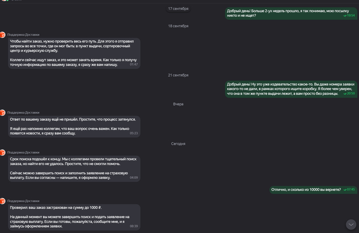This screenshot has height=233, width=359.
Task: Click the scroll-to-bottom chevron button
Action: [x=351, y=224]
